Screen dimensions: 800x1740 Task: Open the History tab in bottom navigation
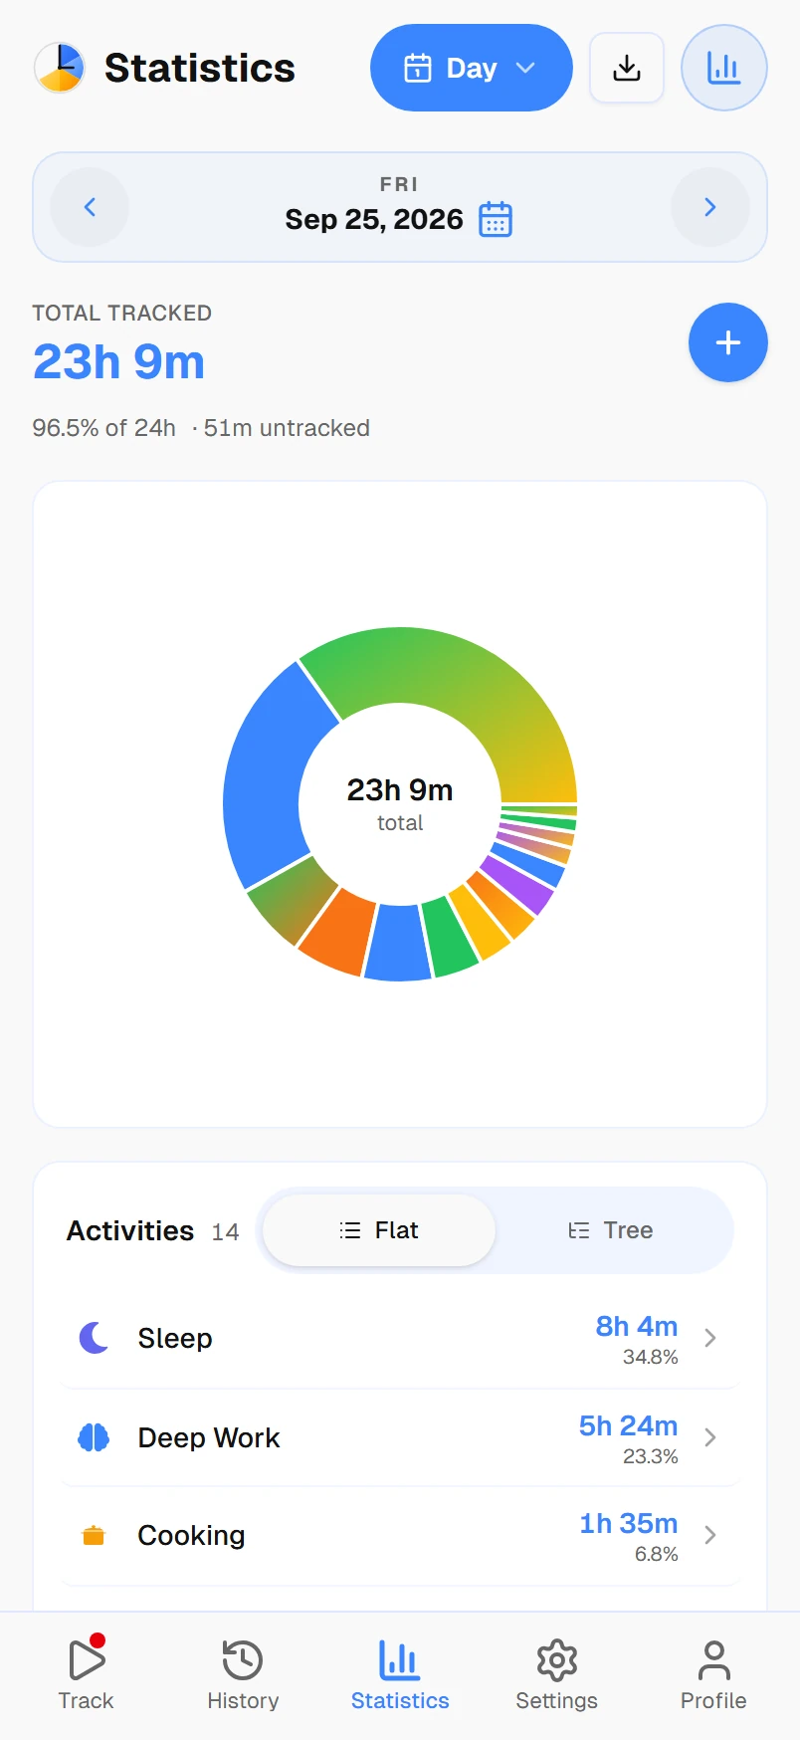(243, 1674)
